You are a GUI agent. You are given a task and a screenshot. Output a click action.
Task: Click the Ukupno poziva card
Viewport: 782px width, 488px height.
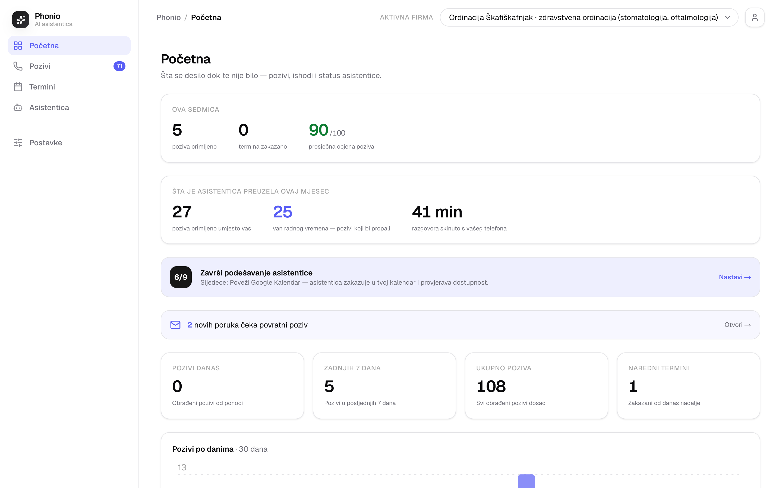pos(537,386)
